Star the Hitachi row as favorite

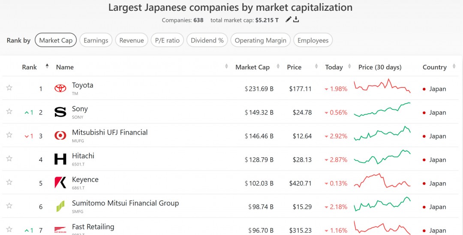pyautogui.click(x=9, y=159)
